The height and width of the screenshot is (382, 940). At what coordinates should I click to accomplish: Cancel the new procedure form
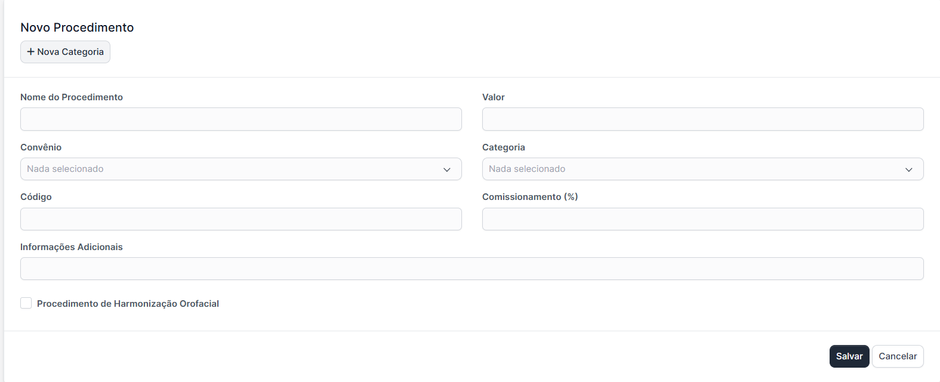pos(897,356)
